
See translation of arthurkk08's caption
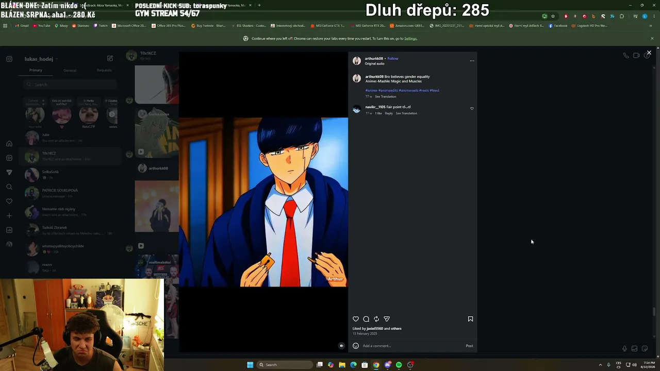[x=386, y=97]
